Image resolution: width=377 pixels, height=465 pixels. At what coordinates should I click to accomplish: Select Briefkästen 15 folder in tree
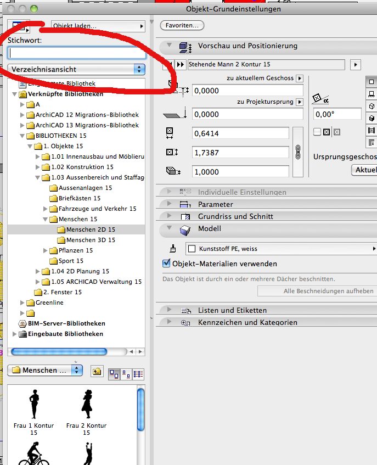(79, 198)
